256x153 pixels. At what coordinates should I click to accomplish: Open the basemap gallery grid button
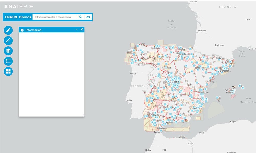click(8, 71)
